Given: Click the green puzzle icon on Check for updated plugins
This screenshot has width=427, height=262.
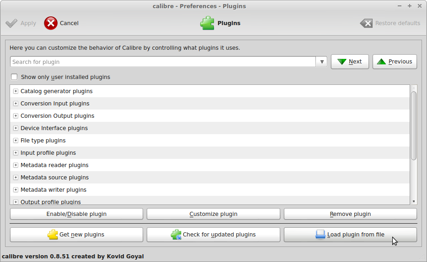Looking at the screenshot, I should coord(176,235).
